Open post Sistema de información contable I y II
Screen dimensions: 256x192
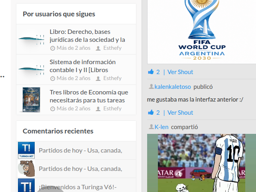[83, 66]
